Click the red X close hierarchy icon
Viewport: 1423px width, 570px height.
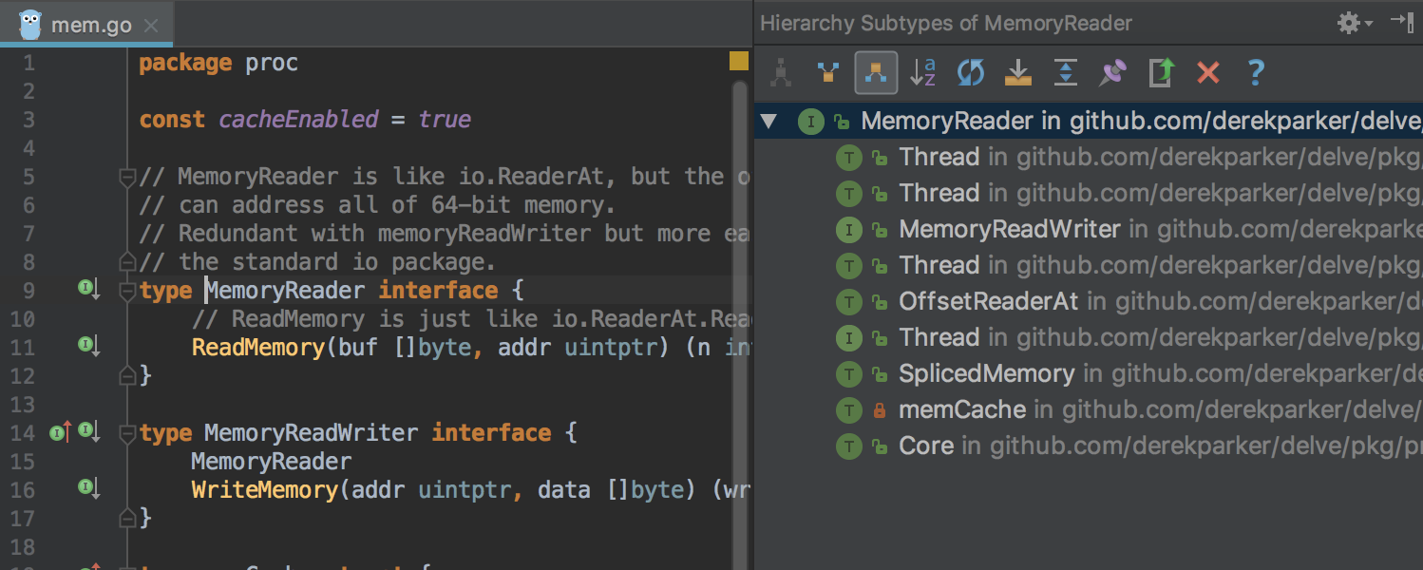tap(1207, 73)
